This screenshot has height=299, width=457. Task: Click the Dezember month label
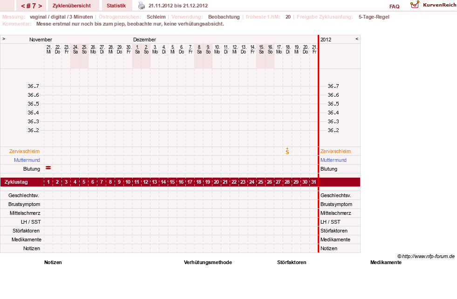click(x=144, y=40)
